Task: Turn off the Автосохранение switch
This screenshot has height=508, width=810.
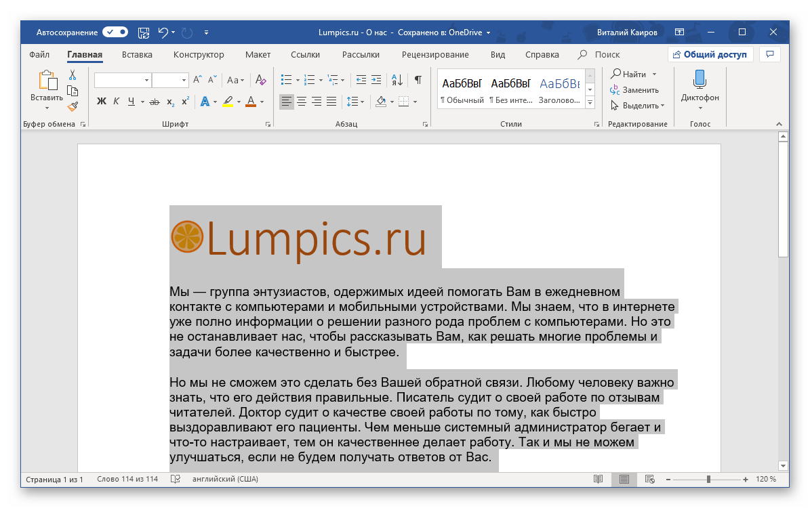Action: 115,32
